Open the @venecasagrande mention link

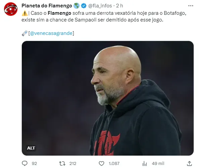[x=51, y=33]
